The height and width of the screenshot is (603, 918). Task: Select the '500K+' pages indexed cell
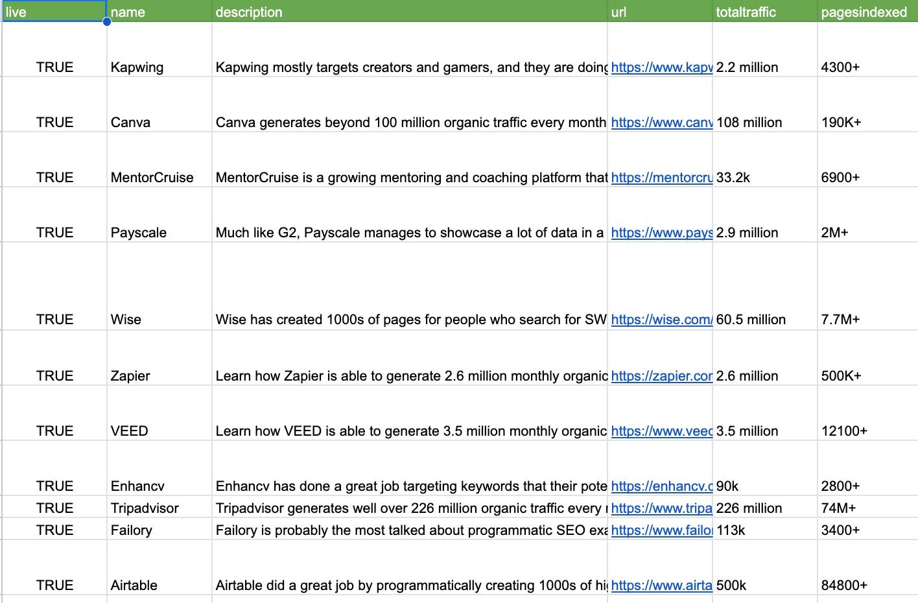coord(868,358)
